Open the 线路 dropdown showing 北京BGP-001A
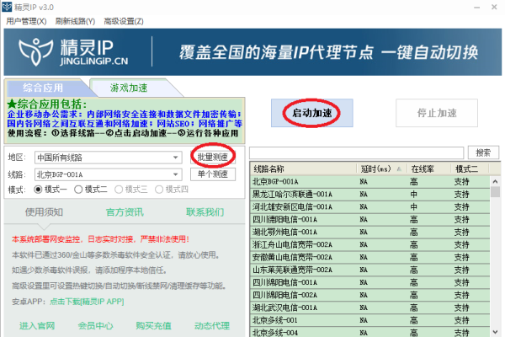505x337 pixels. (109, 174)
